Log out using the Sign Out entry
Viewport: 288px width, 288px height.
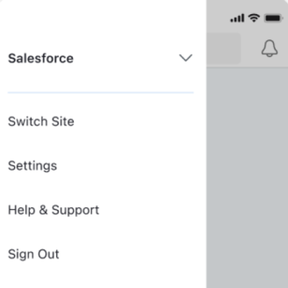[33, 254]
